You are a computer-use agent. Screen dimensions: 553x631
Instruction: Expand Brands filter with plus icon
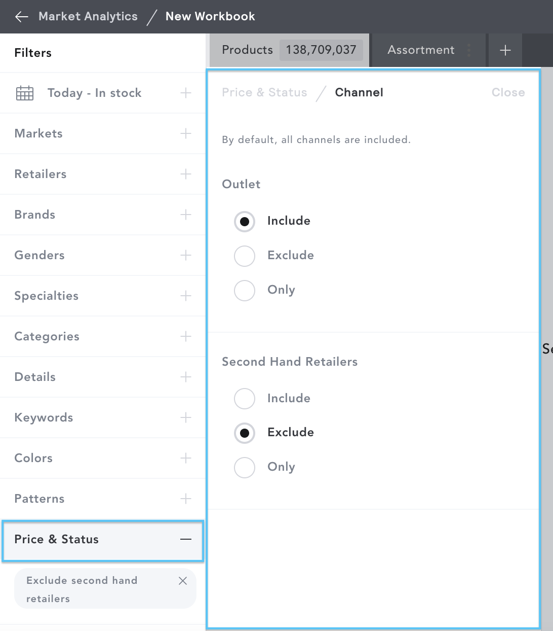(x=186, y=215)
